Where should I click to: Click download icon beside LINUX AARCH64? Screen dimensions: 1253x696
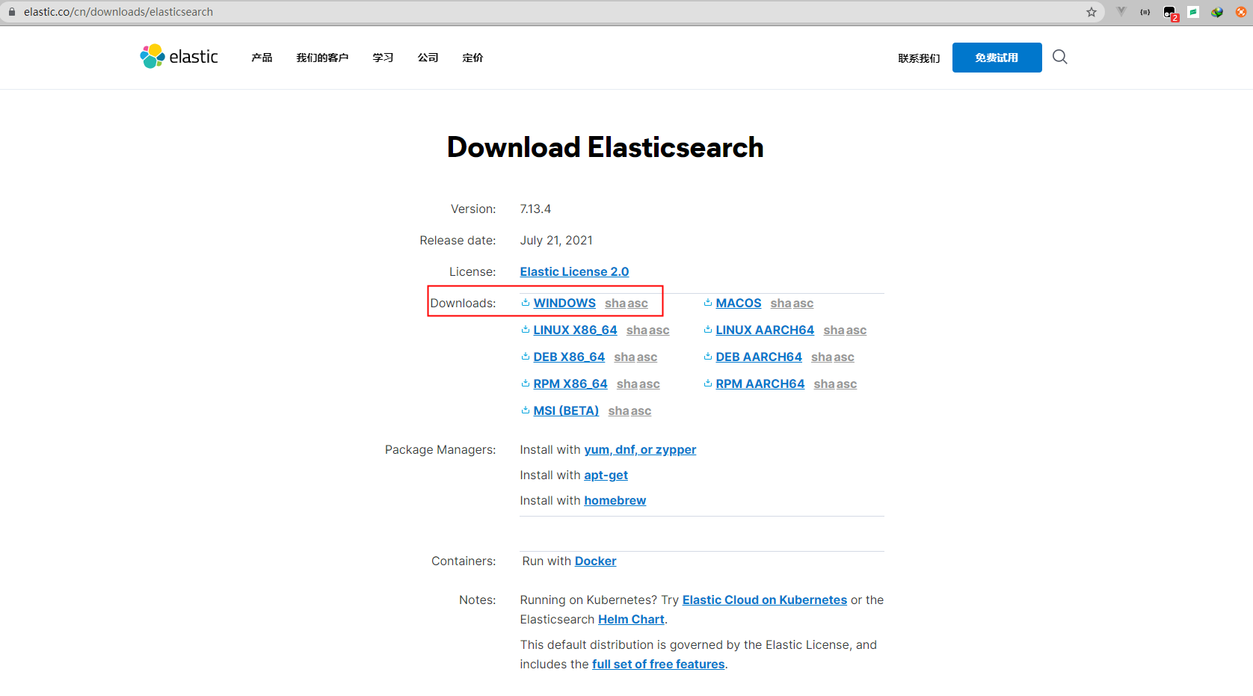tap(708, 330)
